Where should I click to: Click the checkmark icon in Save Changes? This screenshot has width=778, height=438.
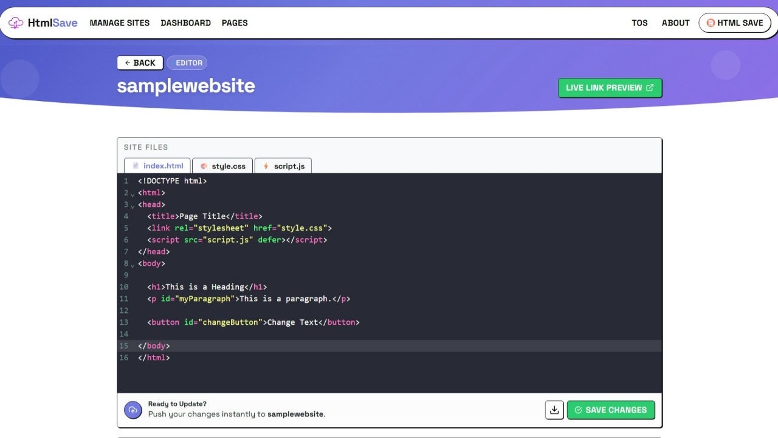pyautogui.click(x=578, y=410)
